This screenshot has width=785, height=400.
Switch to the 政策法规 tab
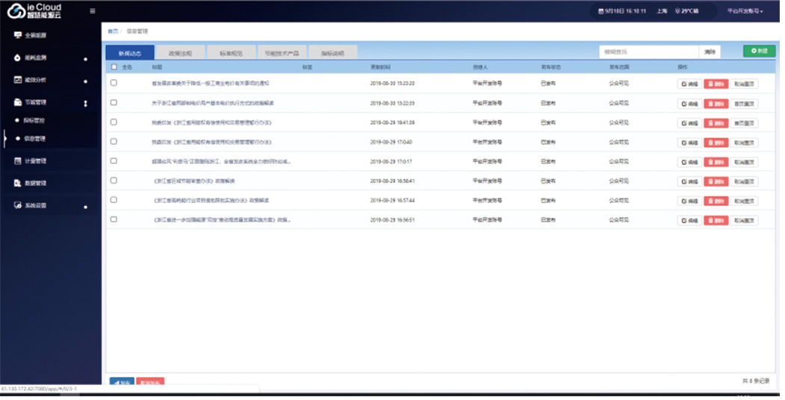(x=180, y=53)
